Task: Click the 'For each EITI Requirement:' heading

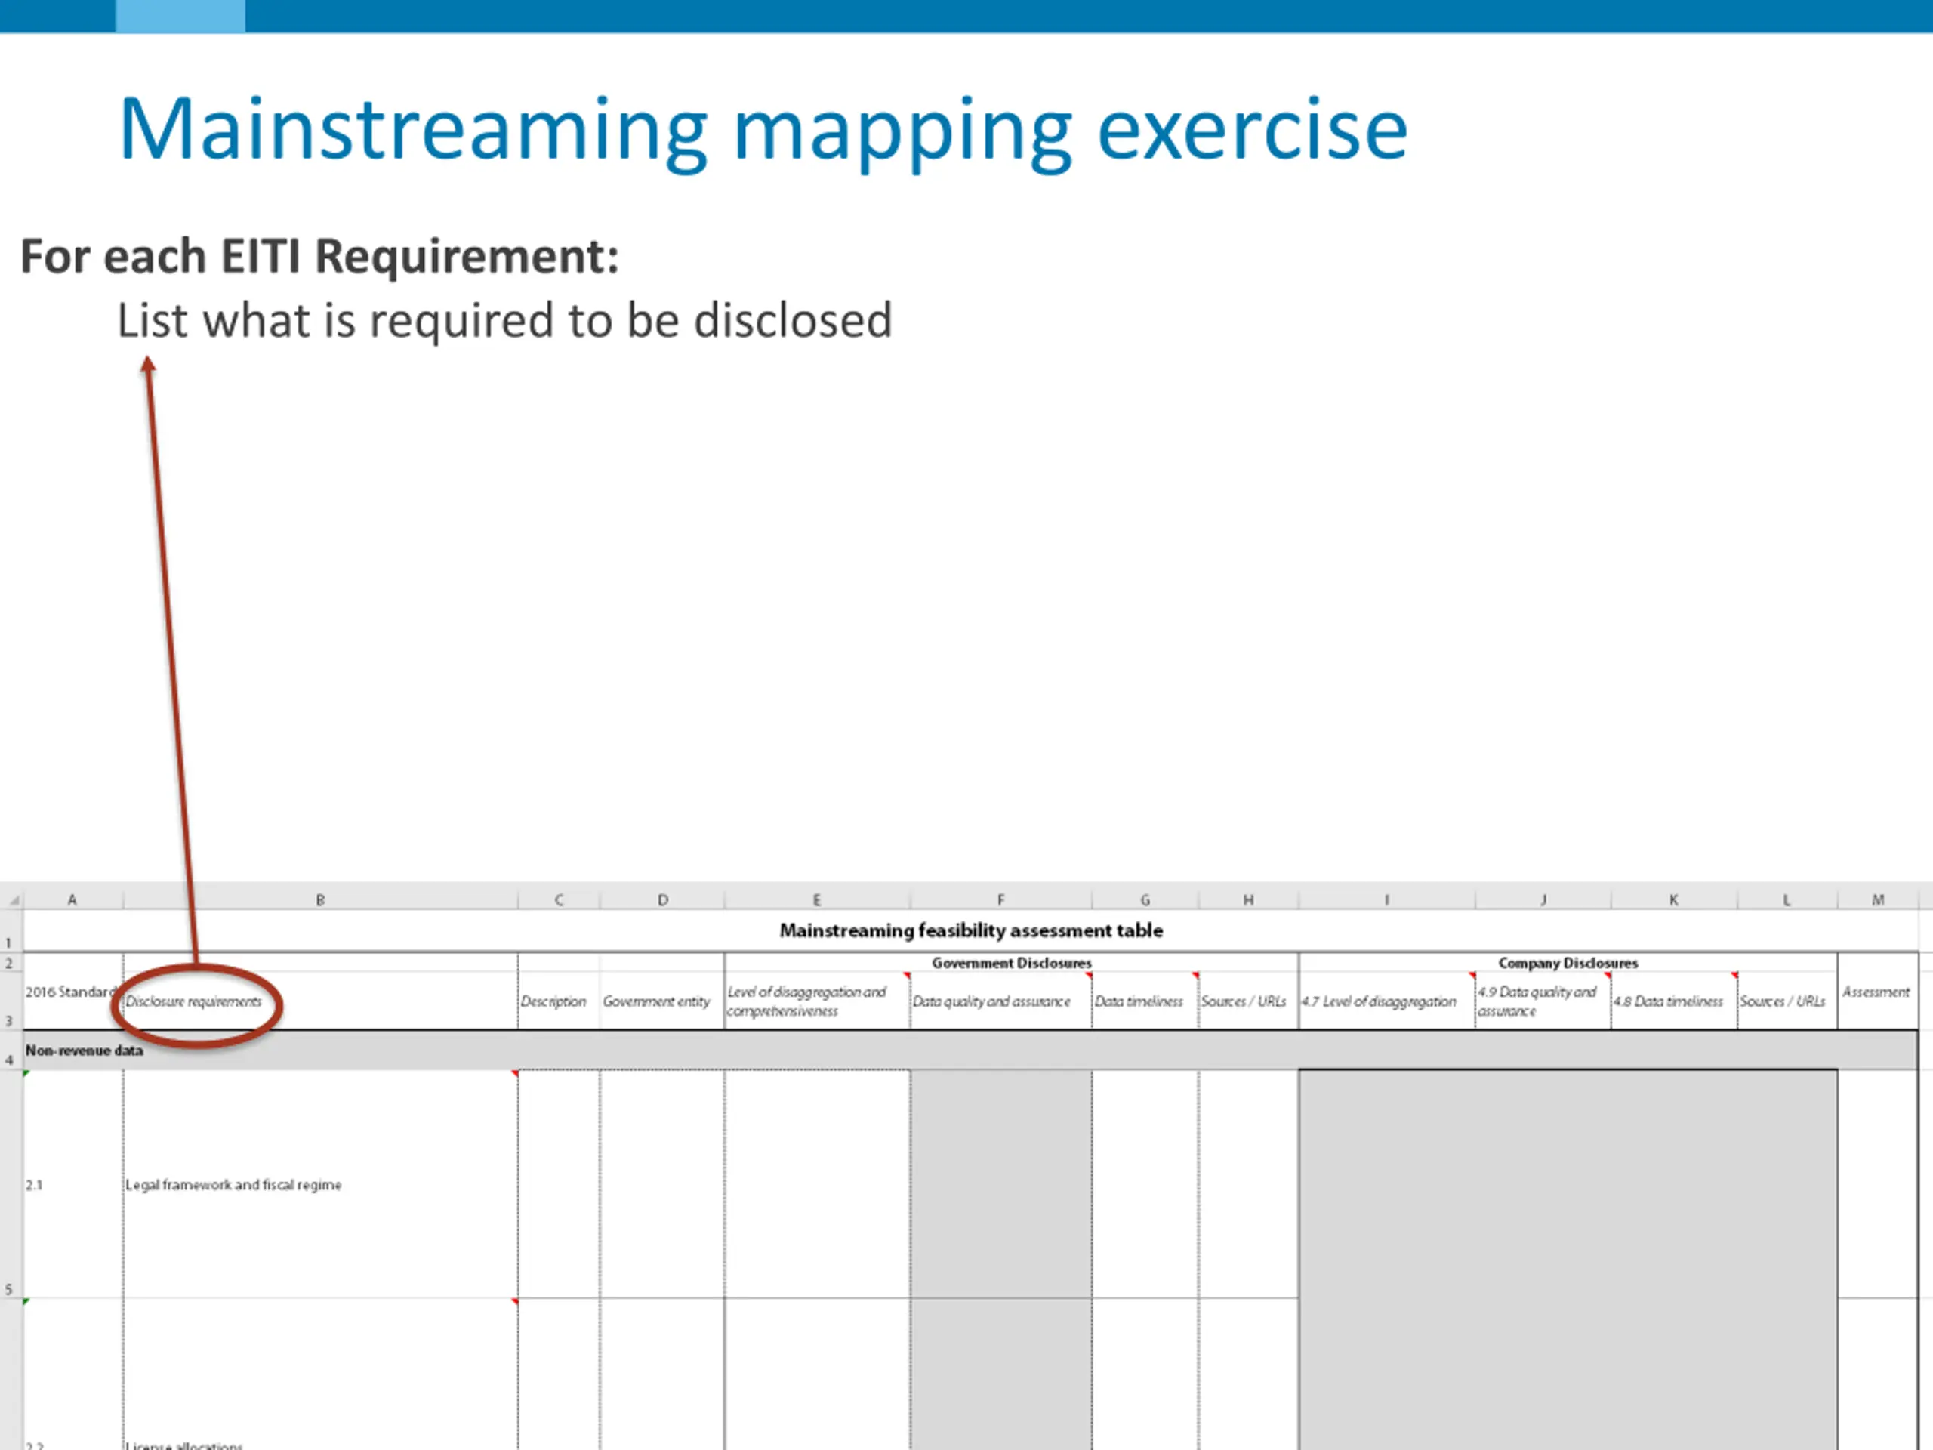Action: (320, 256)
